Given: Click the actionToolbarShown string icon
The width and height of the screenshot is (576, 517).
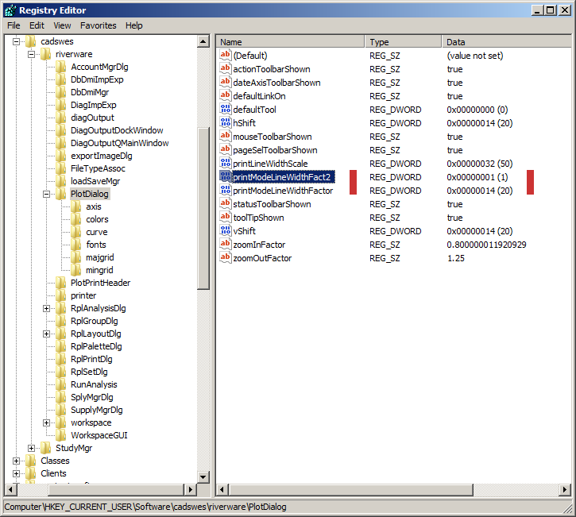Looking at the screenshot, I should click(x=225, y=68).
